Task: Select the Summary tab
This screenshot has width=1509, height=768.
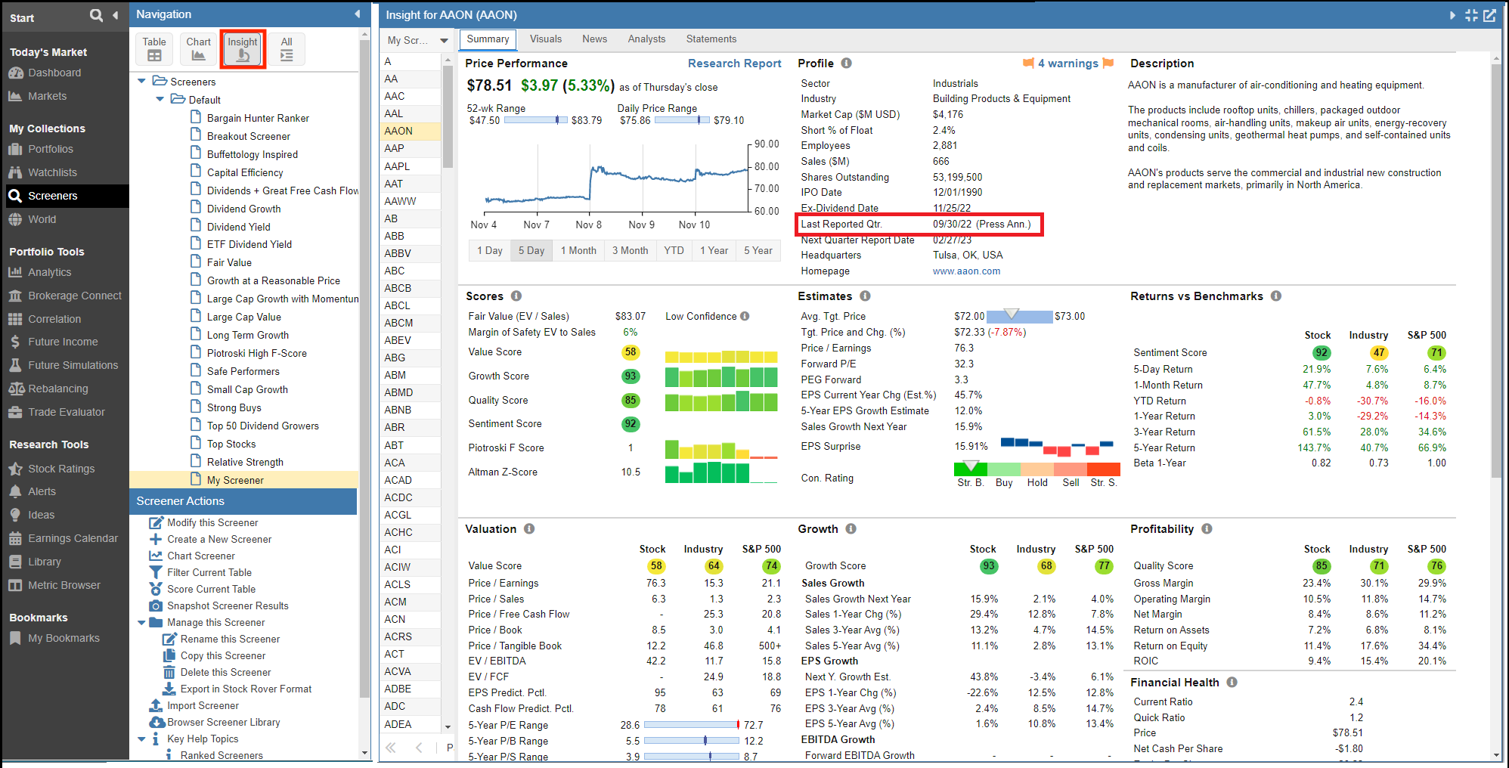Action: coord(488,39)
